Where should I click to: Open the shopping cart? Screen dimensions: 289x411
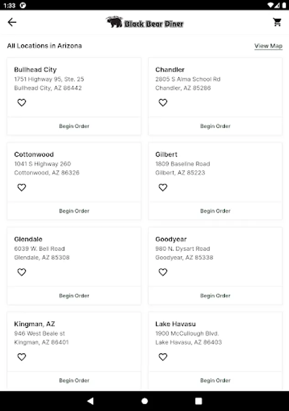pos(277,22)
